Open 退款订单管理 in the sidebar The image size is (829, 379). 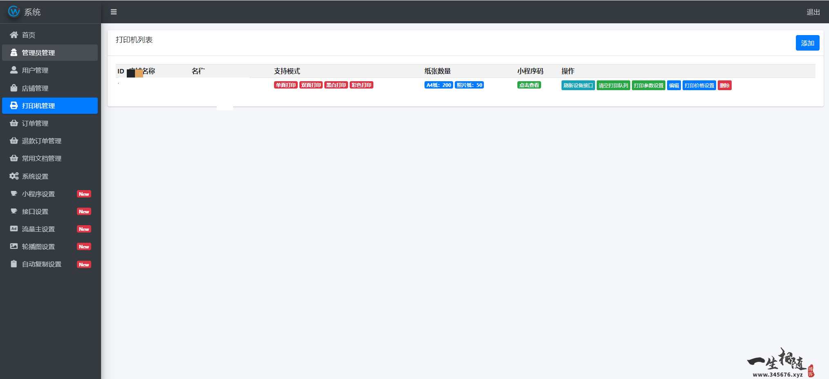click(41, 141)
